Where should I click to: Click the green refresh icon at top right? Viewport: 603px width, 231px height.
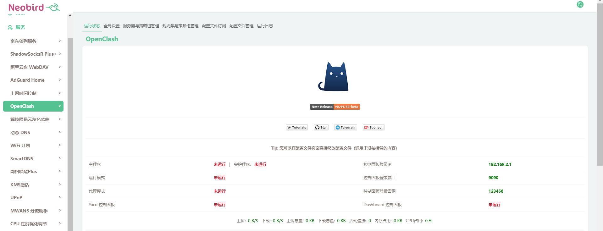click(x=580, y=4)
